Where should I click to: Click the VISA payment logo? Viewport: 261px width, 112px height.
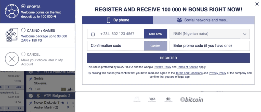(x=152, y=99)
